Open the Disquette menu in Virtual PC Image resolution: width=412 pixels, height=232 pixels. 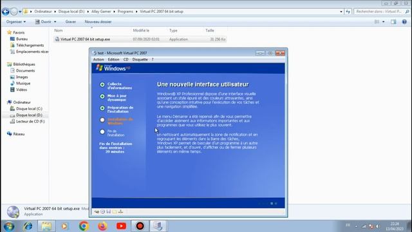click(140, 59)
